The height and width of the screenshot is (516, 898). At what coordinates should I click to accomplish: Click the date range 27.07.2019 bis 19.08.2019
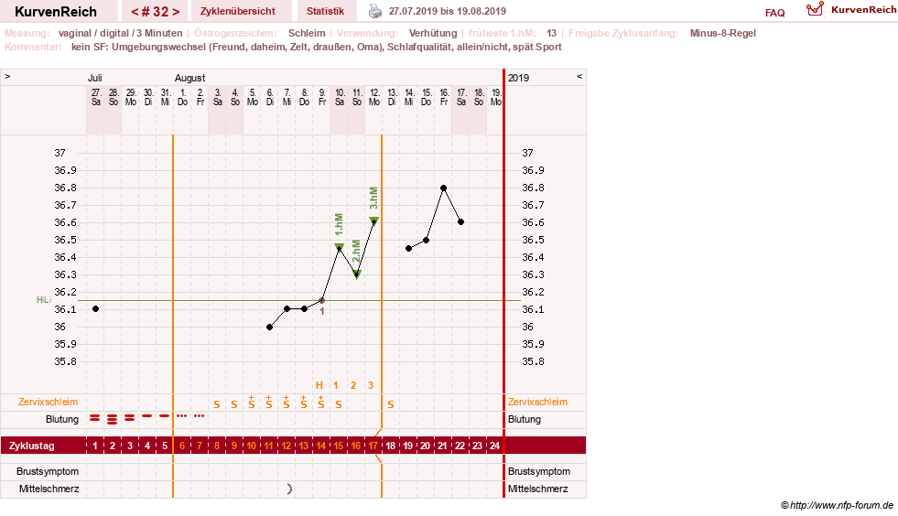coord(448,11)
